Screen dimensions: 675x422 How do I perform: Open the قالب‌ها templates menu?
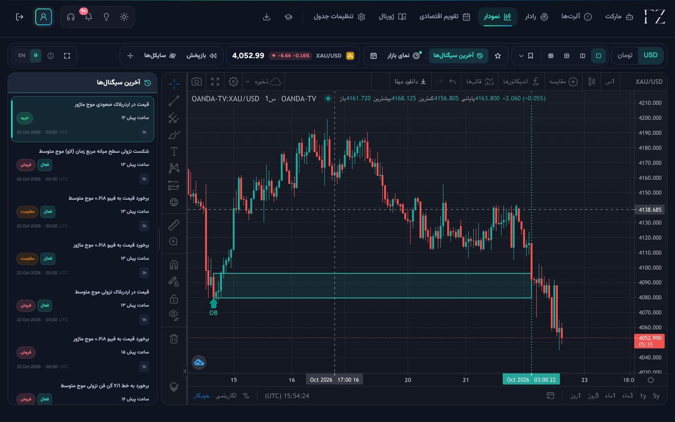click(x=480, y=81)
